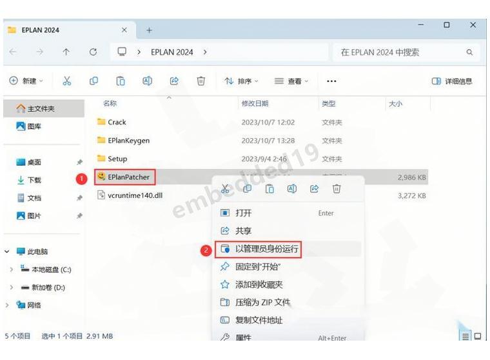Navigate up one folder level

click(66, 52)
